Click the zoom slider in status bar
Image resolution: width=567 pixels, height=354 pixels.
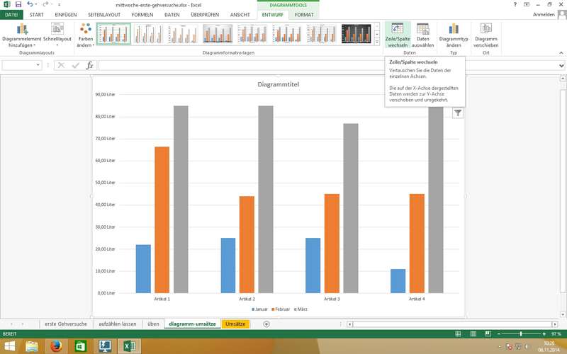(522, 333)
